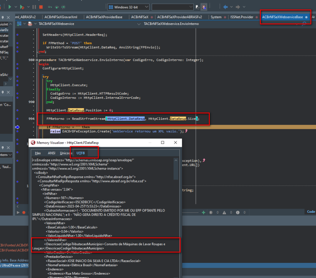This screenshot has width=316, height=278.
Task: Switch to the Code view tab
Action: tap(311, 212)
